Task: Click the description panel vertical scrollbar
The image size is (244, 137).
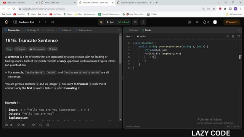Action: click(x=120, y=50)
